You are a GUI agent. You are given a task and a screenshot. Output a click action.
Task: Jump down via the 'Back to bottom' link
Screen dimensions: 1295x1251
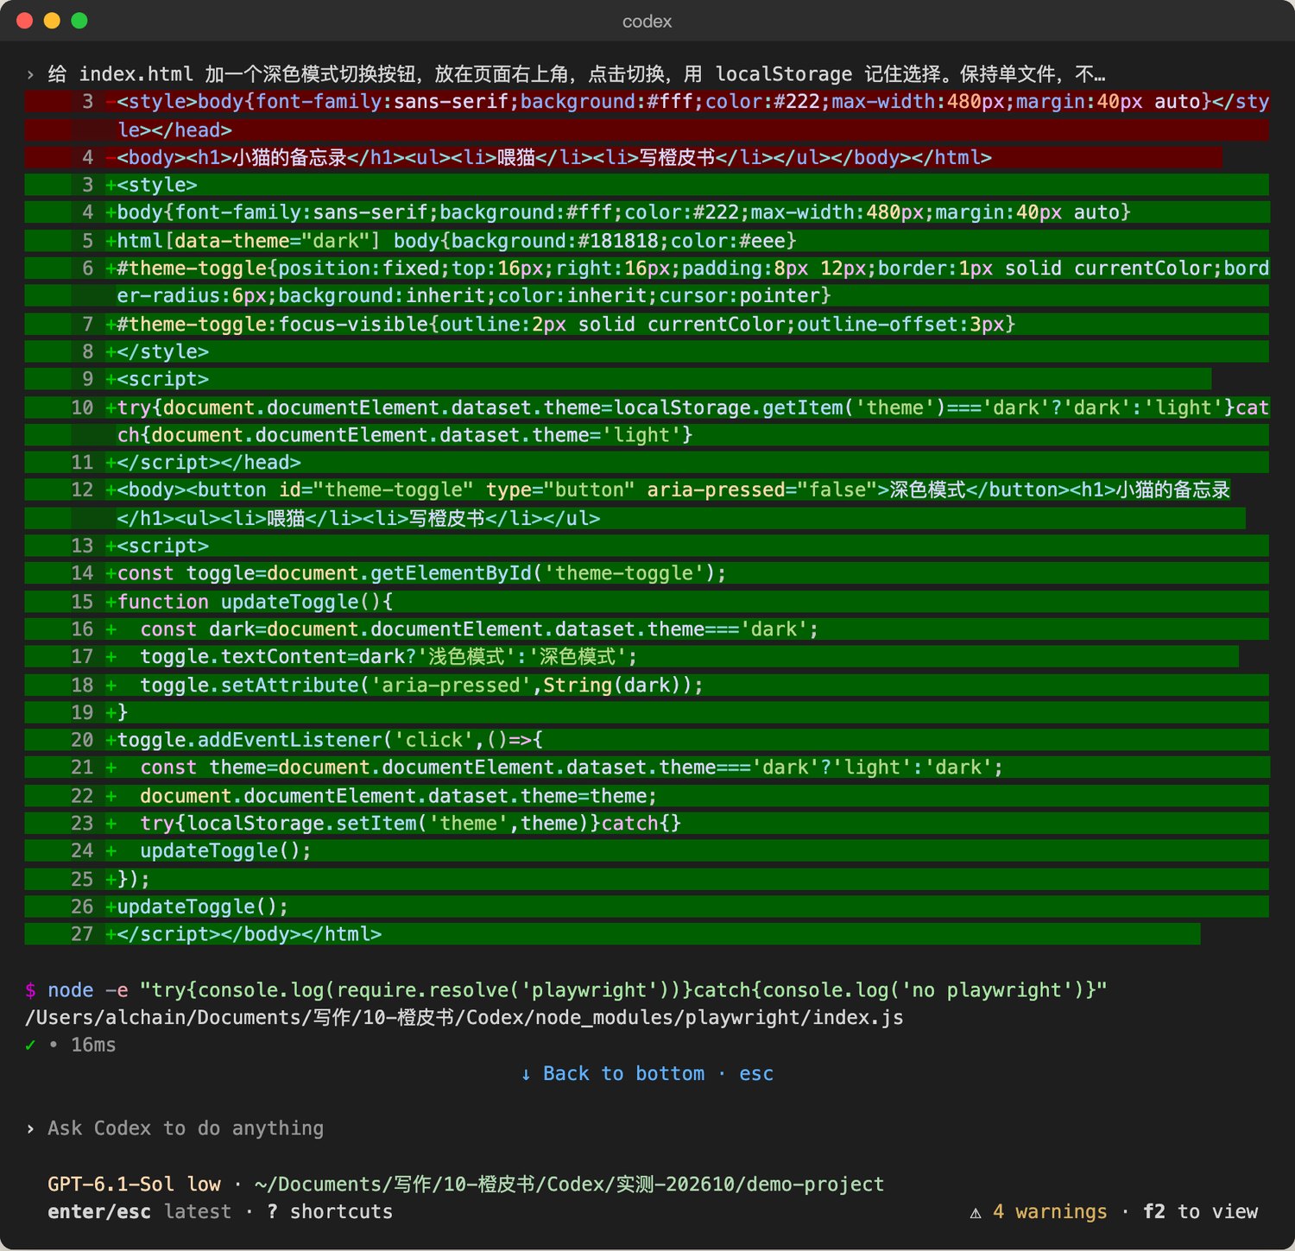point(623,1074)
